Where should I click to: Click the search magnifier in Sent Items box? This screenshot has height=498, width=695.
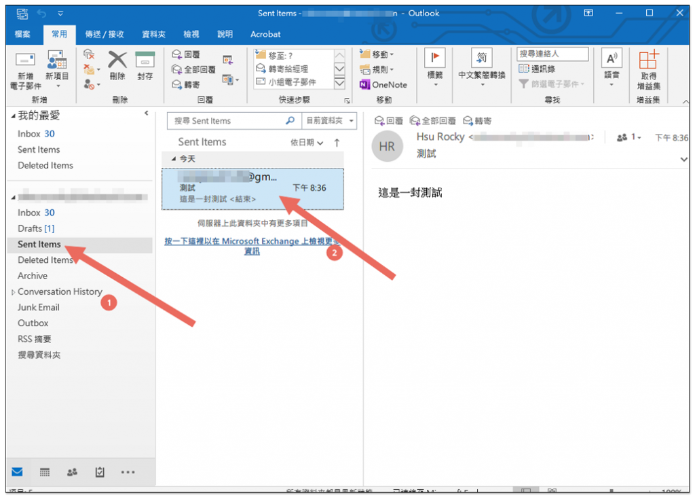point(290,120)
